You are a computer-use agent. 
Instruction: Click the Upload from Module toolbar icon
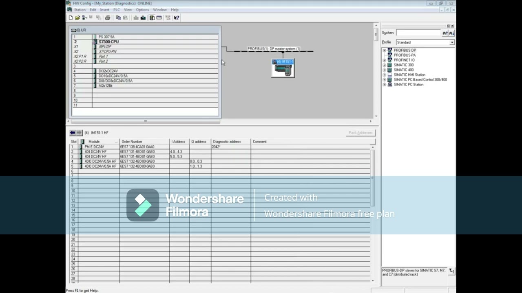pos(143,17)
